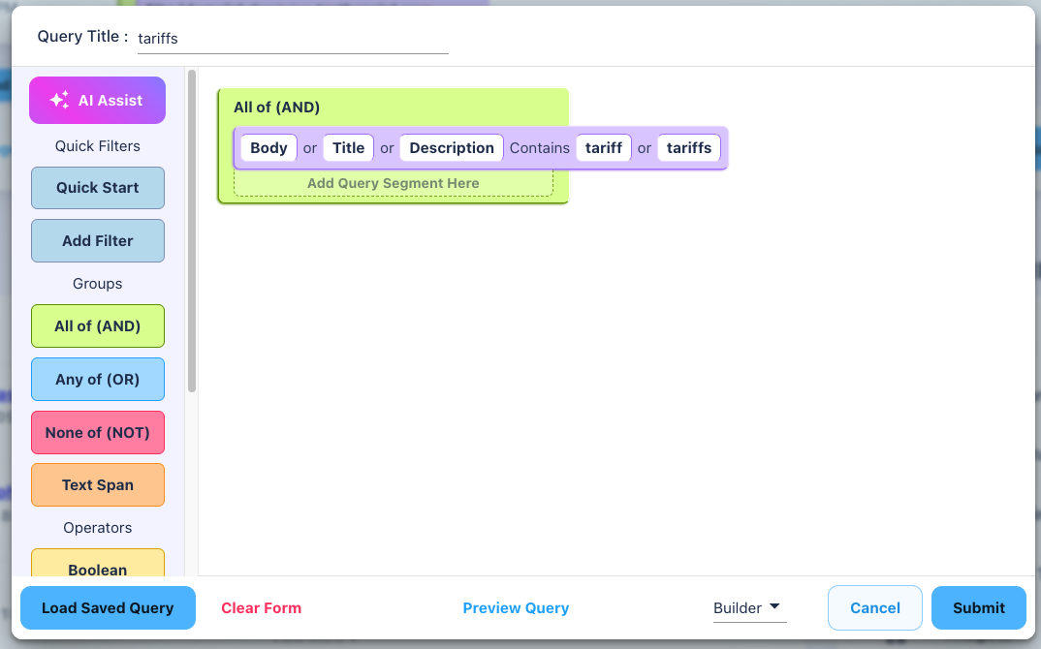Click Add Query Segment Here placeholder

click(393, 183)
